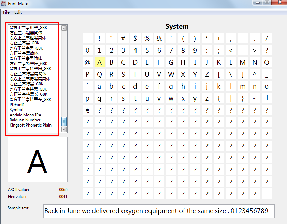Viewport: 287px width, 224px height.
Task: Click the large A character preview
Action: [37, 160]
